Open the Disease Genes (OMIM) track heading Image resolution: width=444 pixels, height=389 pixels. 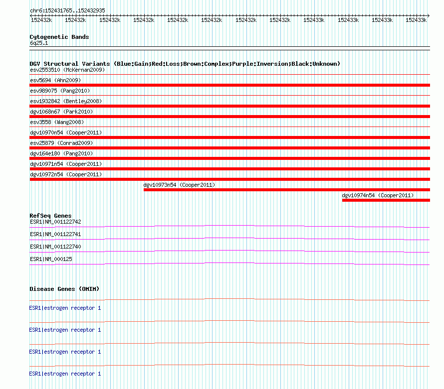pos(64,289)
